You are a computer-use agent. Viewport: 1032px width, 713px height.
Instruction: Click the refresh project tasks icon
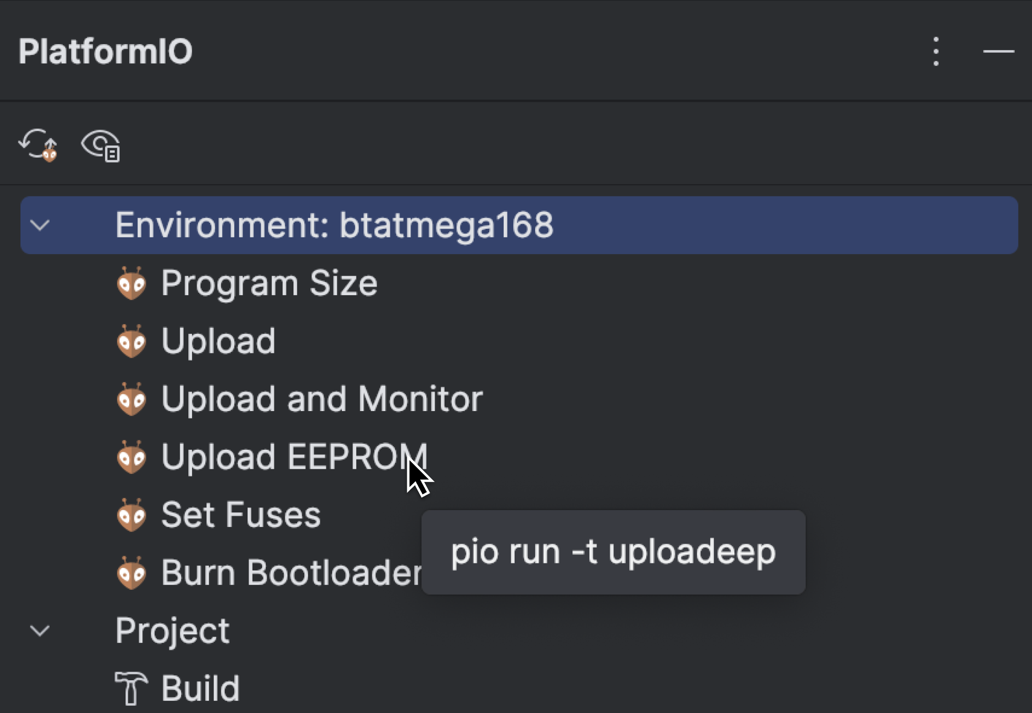[x=39, y=146]
